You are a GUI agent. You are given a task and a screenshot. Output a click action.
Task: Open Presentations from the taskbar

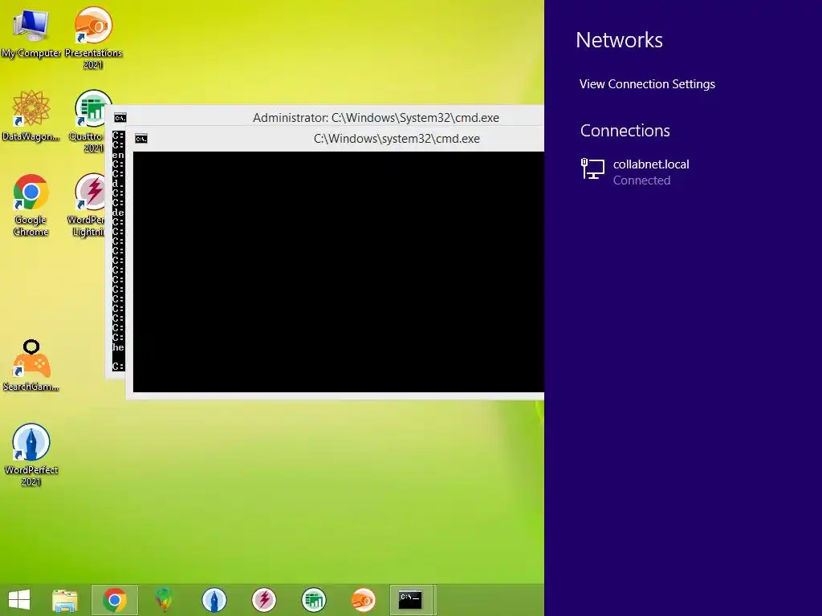click(364, 600)
